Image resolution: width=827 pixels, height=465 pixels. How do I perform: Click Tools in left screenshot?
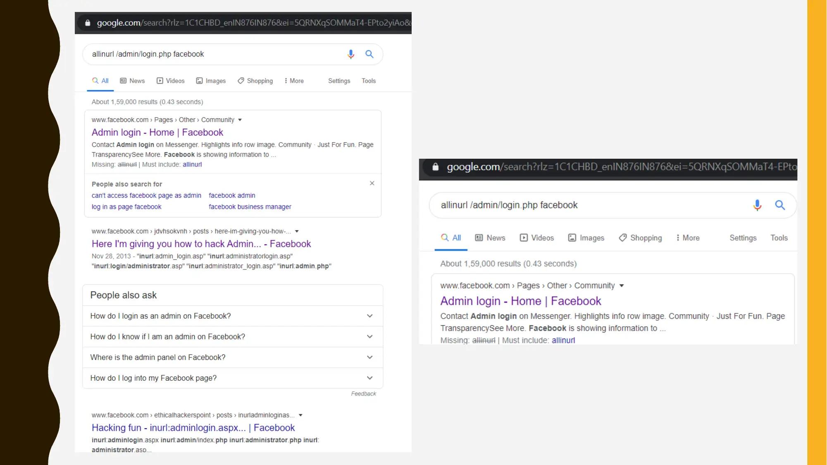(x=369, y=81)
